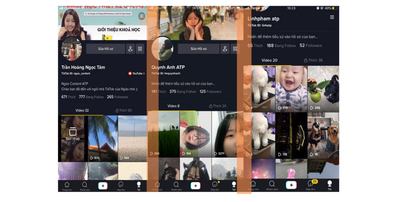Open QR code icon on Quynh Anh ATP profile
This screenshot has width=405, height=202.
[x=234, y=49]
